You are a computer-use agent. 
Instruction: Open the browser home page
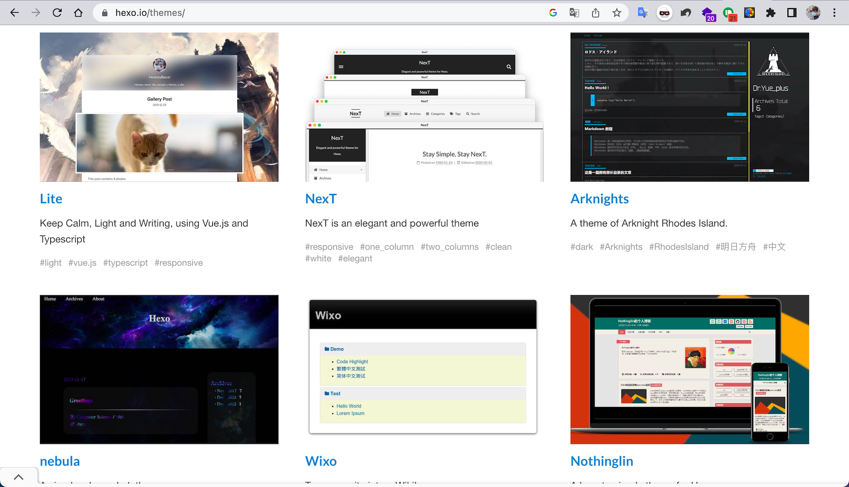78,13
